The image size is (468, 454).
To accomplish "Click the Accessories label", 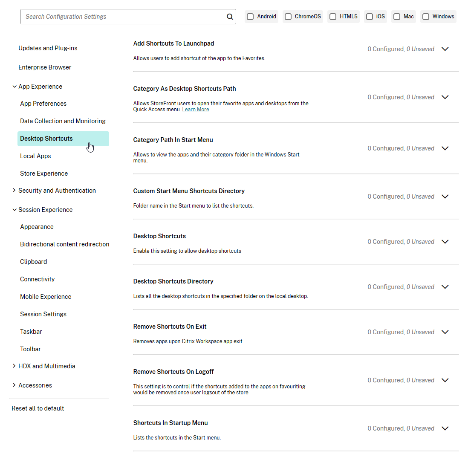I will (x=35, y=385).
